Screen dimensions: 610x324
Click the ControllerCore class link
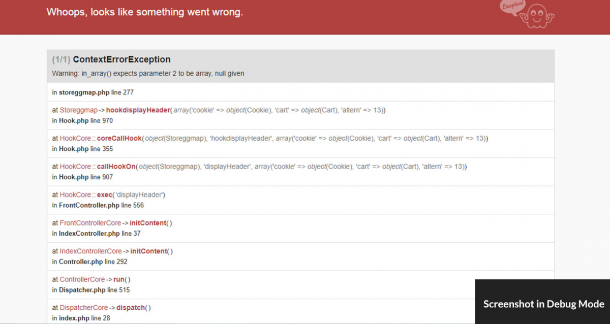[82, 279]
